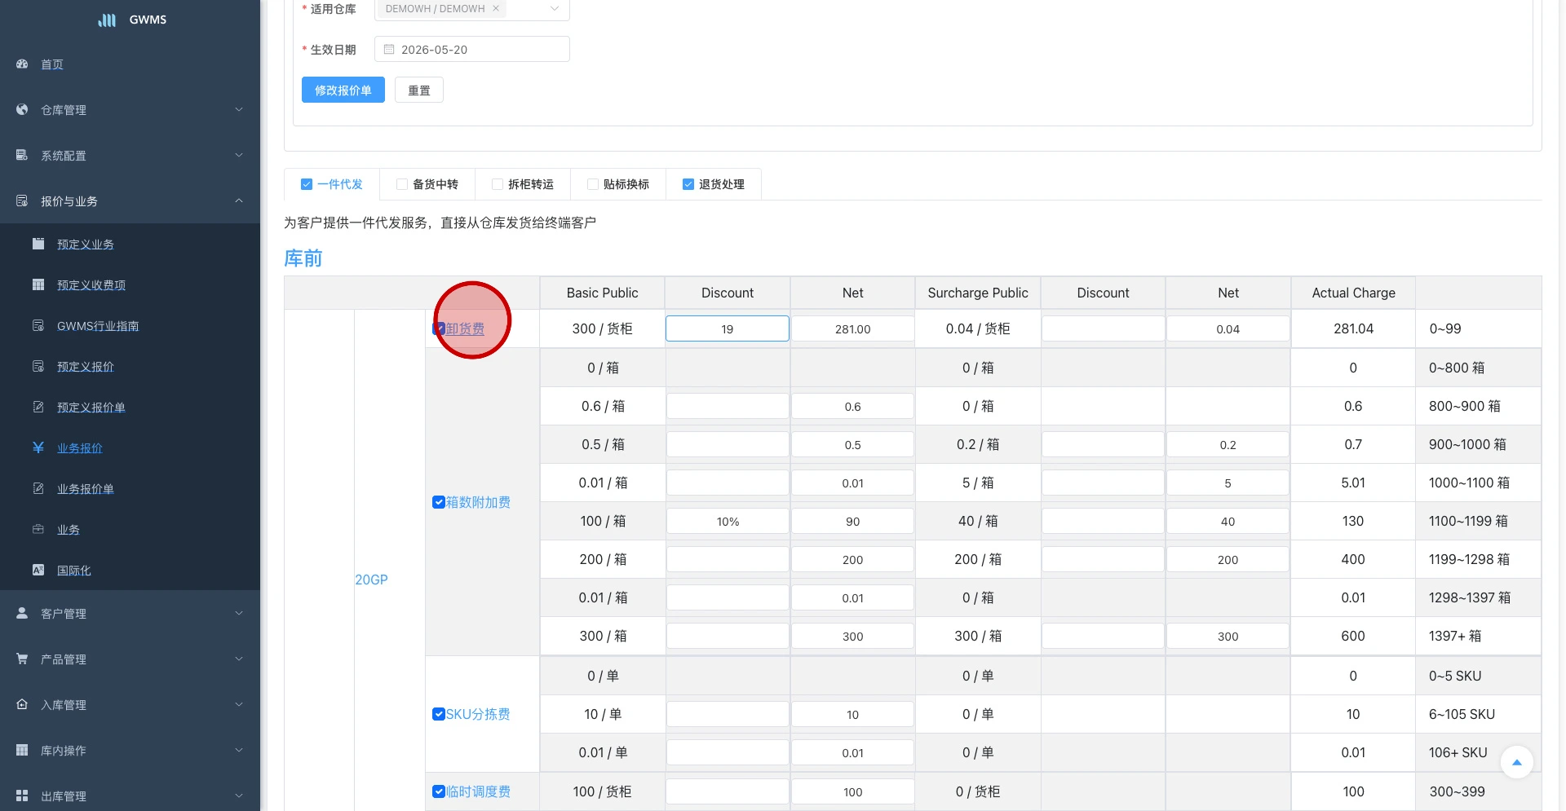
Task: Open the 箱数附加费 link
Action: [478, 502]
